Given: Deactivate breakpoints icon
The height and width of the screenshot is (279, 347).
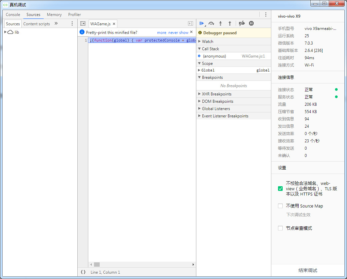Looking at the screenshot, I should click(242, 23).
